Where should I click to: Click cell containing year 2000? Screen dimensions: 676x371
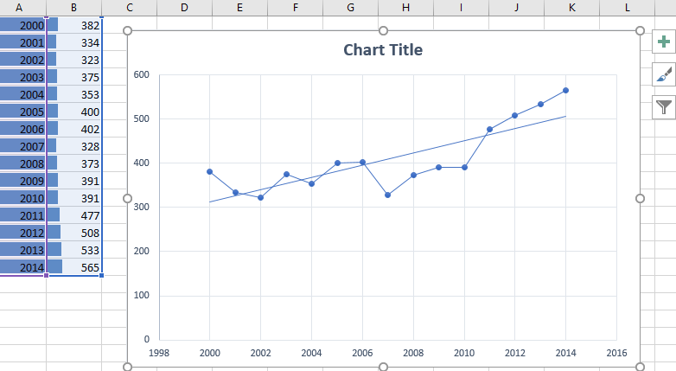click(22, 25)
